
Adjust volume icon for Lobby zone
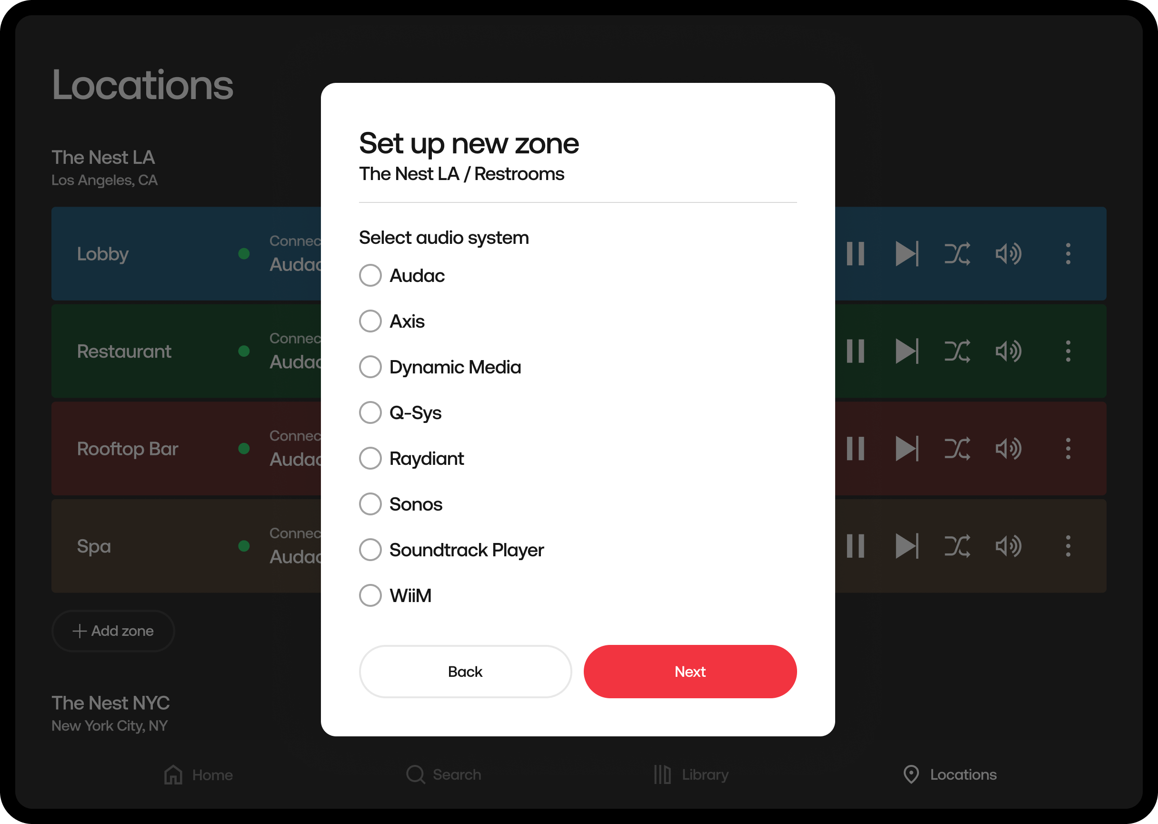pyautogui.click(x=1008, y=254)
